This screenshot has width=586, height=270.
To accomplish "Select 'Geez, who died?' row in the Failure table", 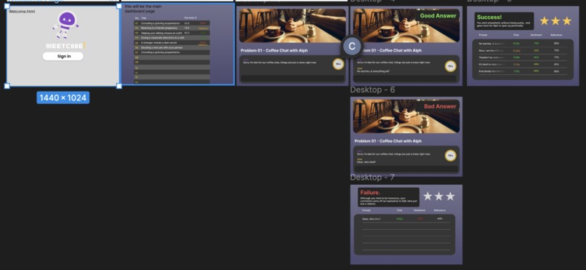I will (x=406, y=219).
